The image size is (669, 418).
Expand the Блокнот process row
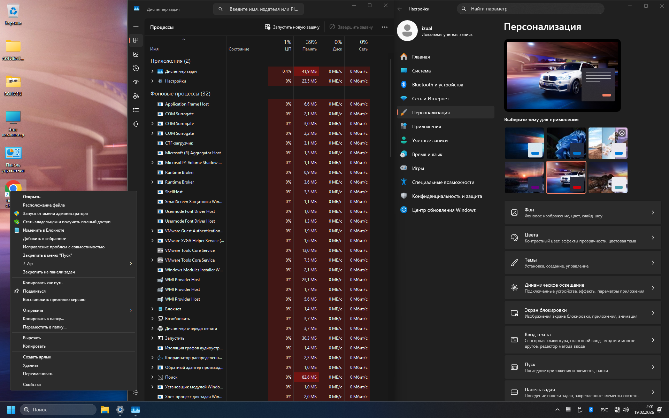[152, 309]
